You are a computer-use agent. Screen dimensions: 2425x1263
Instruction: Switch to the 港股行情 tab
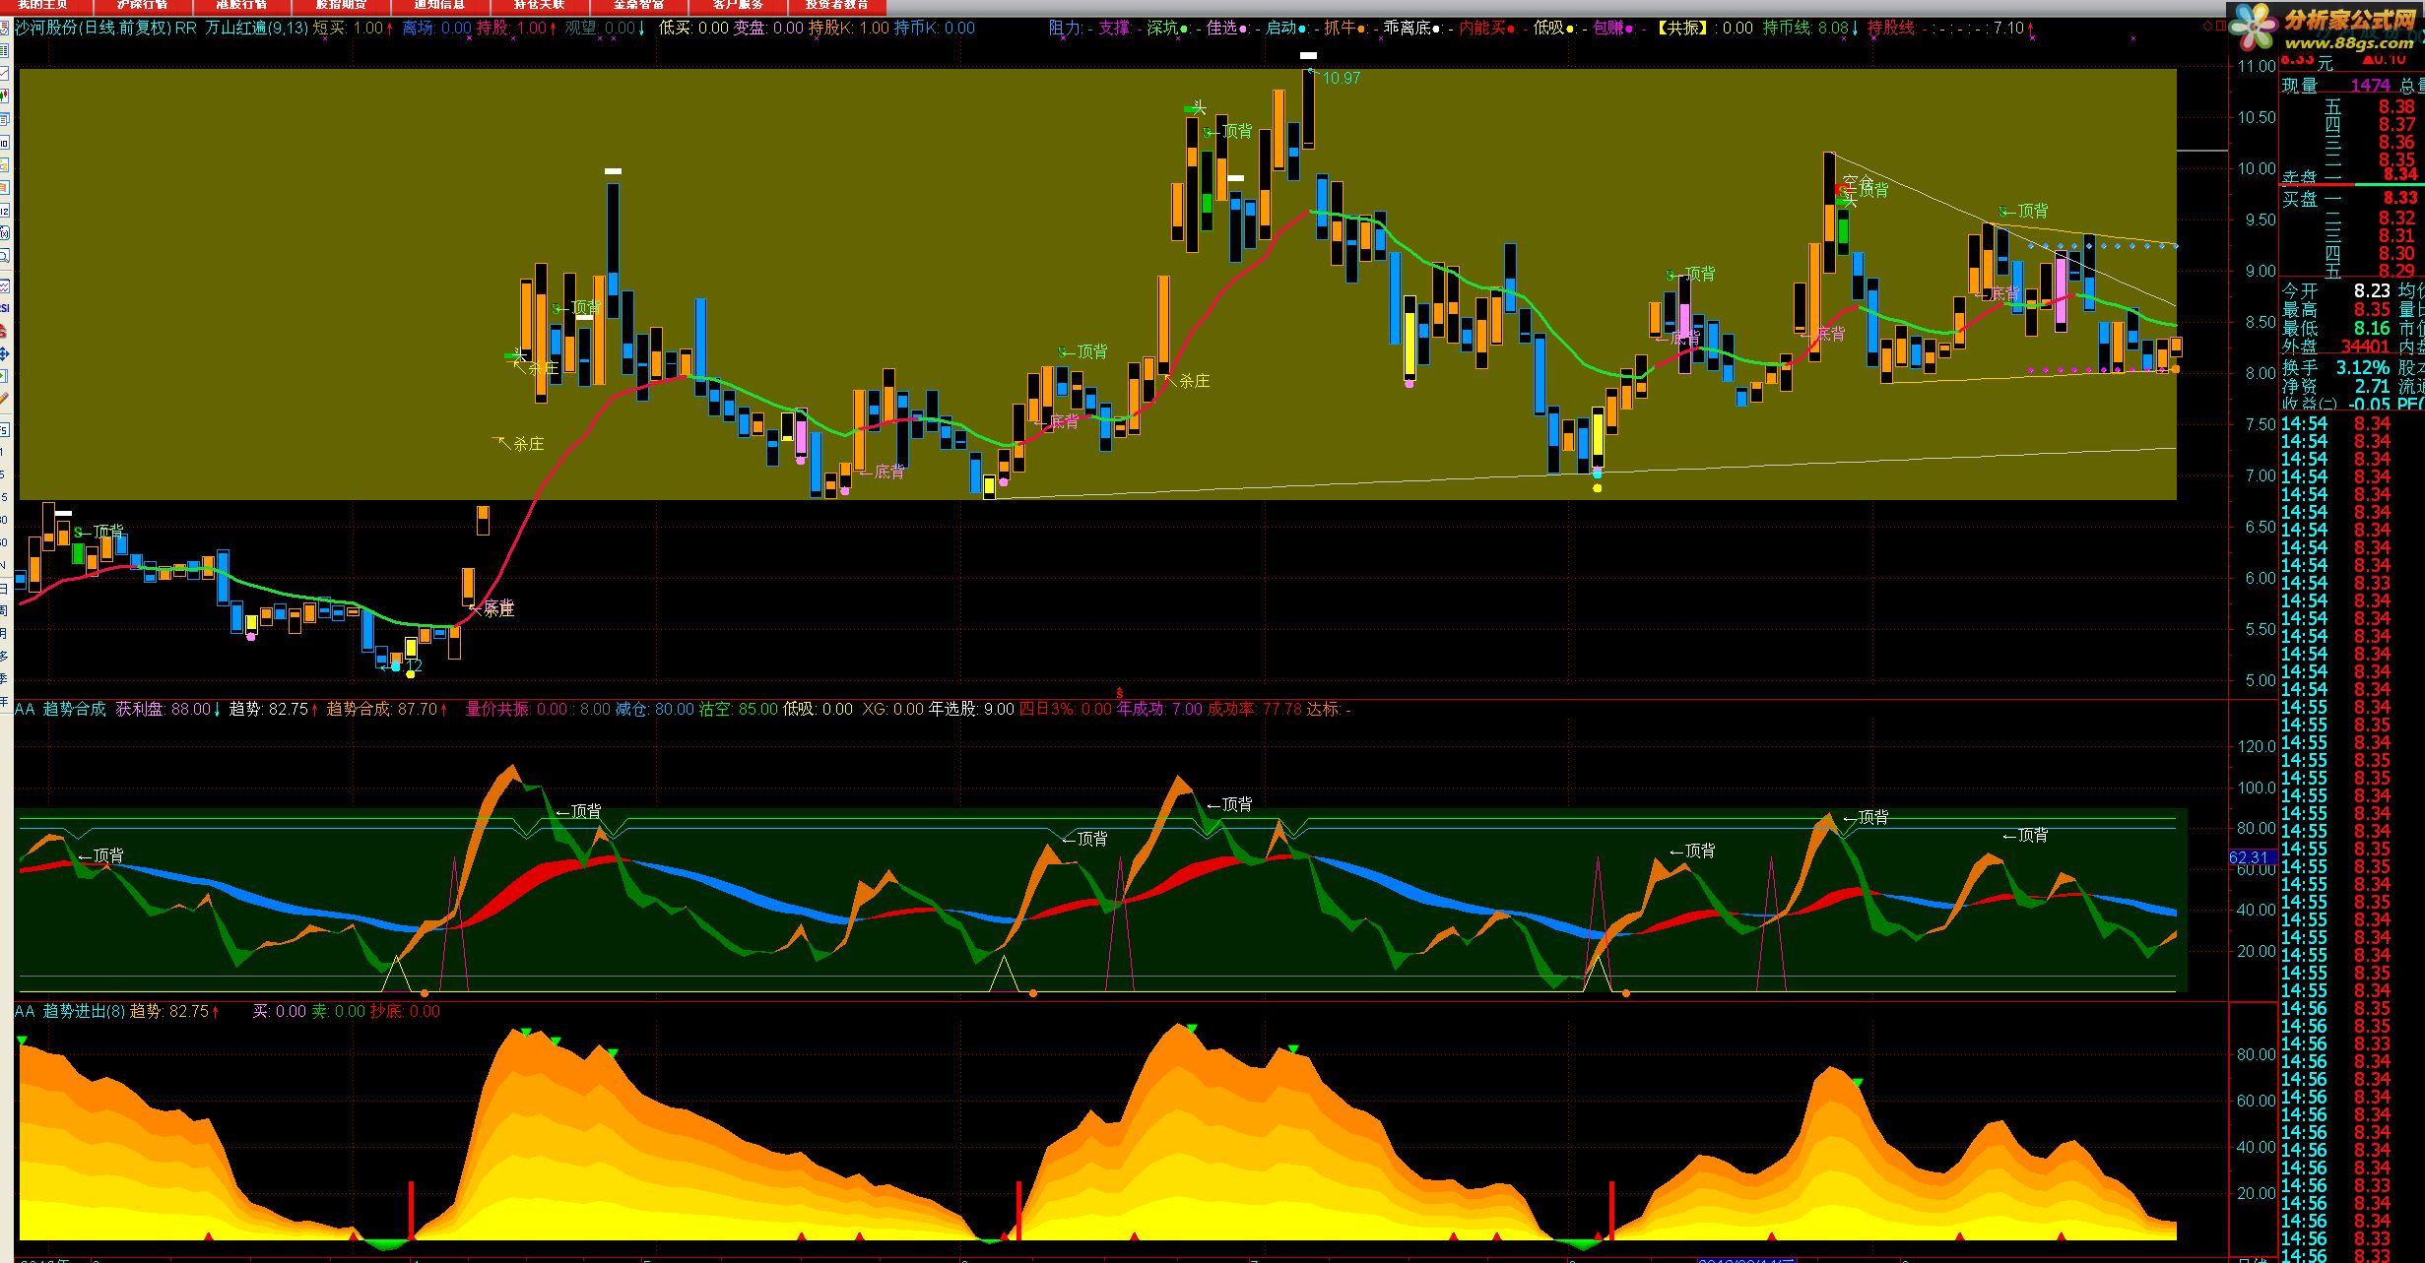[241, 5]
